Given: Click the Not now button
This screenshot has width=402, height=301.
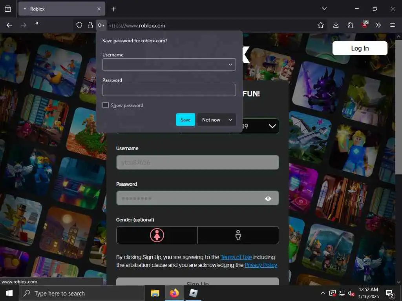Looking at the screenshot, I should [x=211, y=120].
